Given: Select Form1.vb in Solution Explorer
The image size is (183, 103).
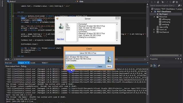Looking at the screenshot, I should coord(163,29).
